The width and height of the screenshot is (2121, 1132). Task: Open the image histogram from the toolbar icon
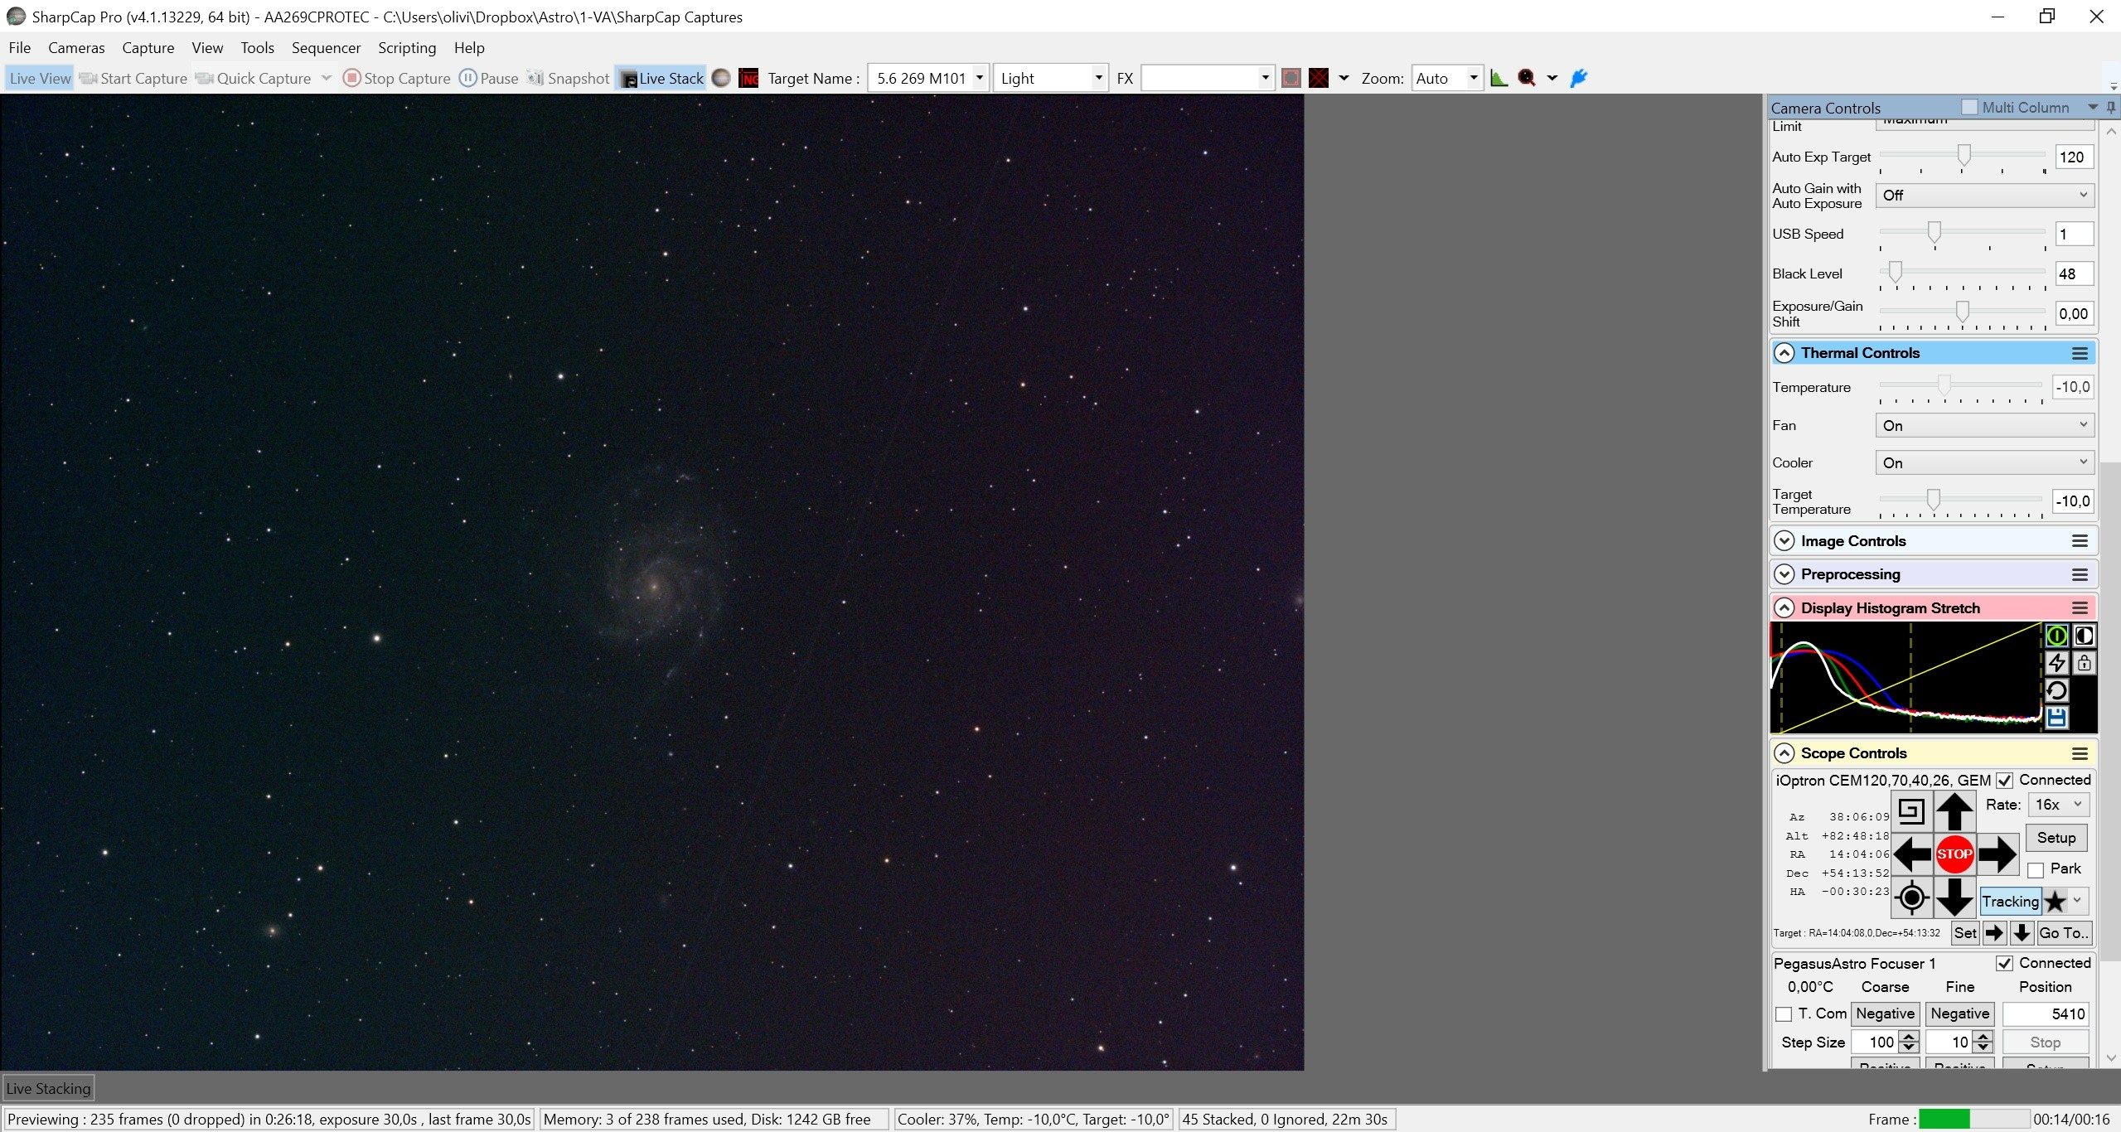tap(1499, 78)
